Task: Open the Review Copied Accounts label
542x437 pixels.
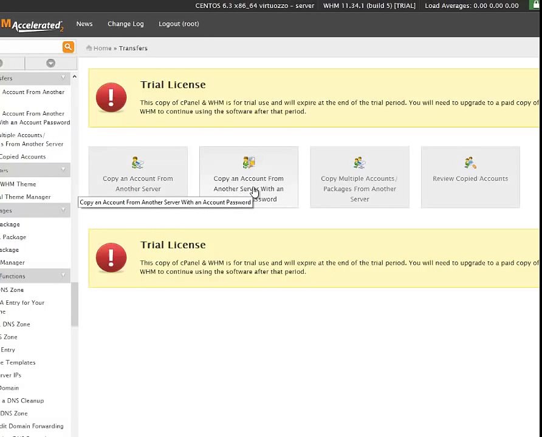Action: click(x=470, y=178)
